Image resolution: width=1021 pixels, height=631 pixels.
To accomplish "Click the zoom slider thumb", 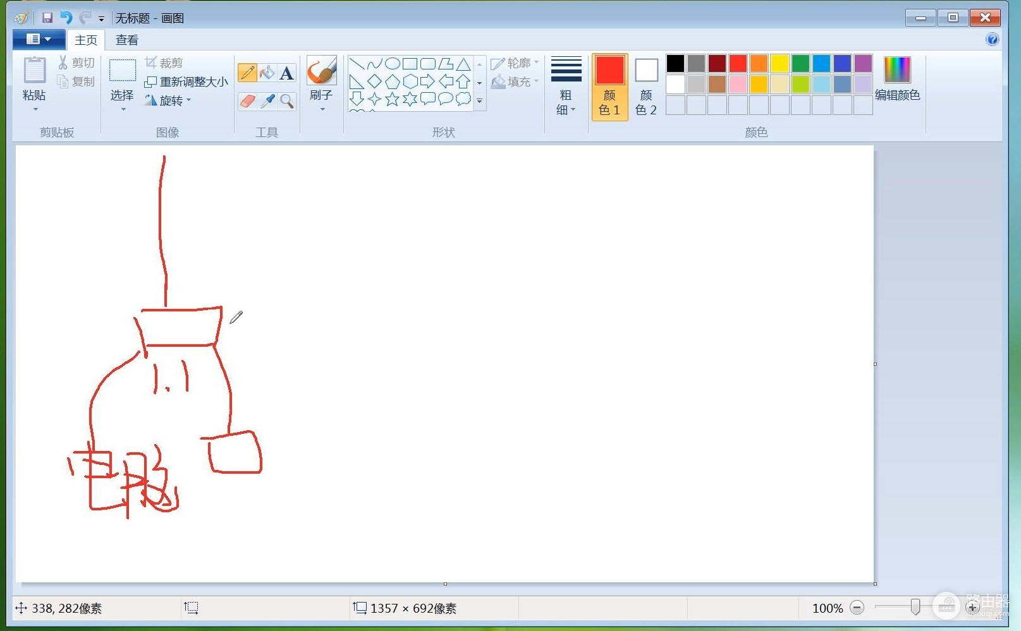I will coord(915,607).
